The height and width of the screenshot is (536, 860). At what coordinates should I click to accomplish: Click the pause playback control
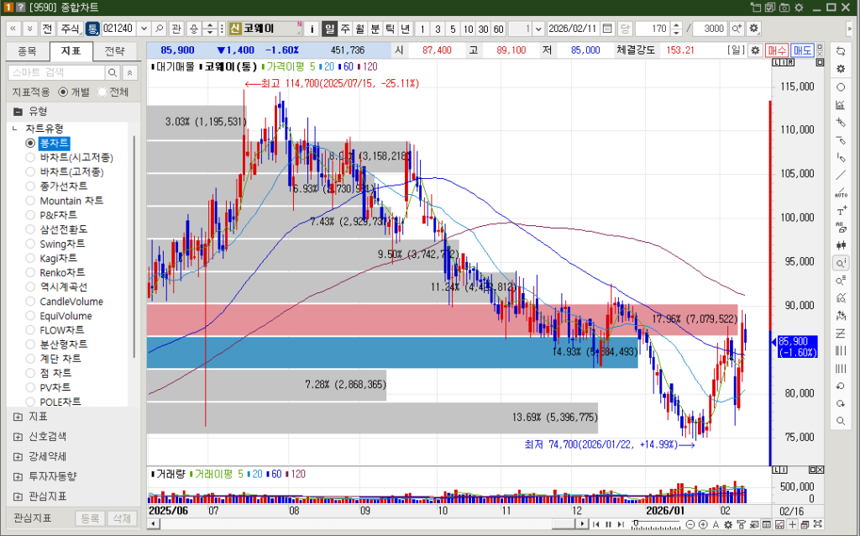point(608,524)
